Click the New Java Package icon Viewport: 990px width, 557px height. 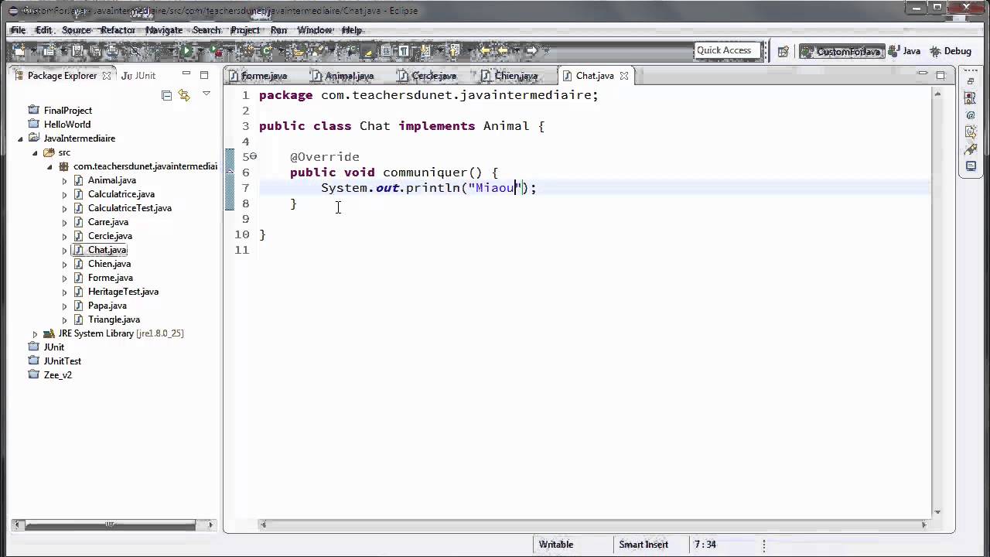pos(249,51)
